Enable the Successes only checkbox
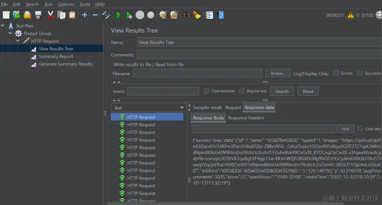The width and height of the screenshot is (382, 205). click(x=360, y=73)
